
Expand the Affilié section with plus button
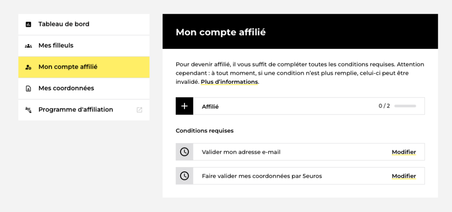coord(185,106)
